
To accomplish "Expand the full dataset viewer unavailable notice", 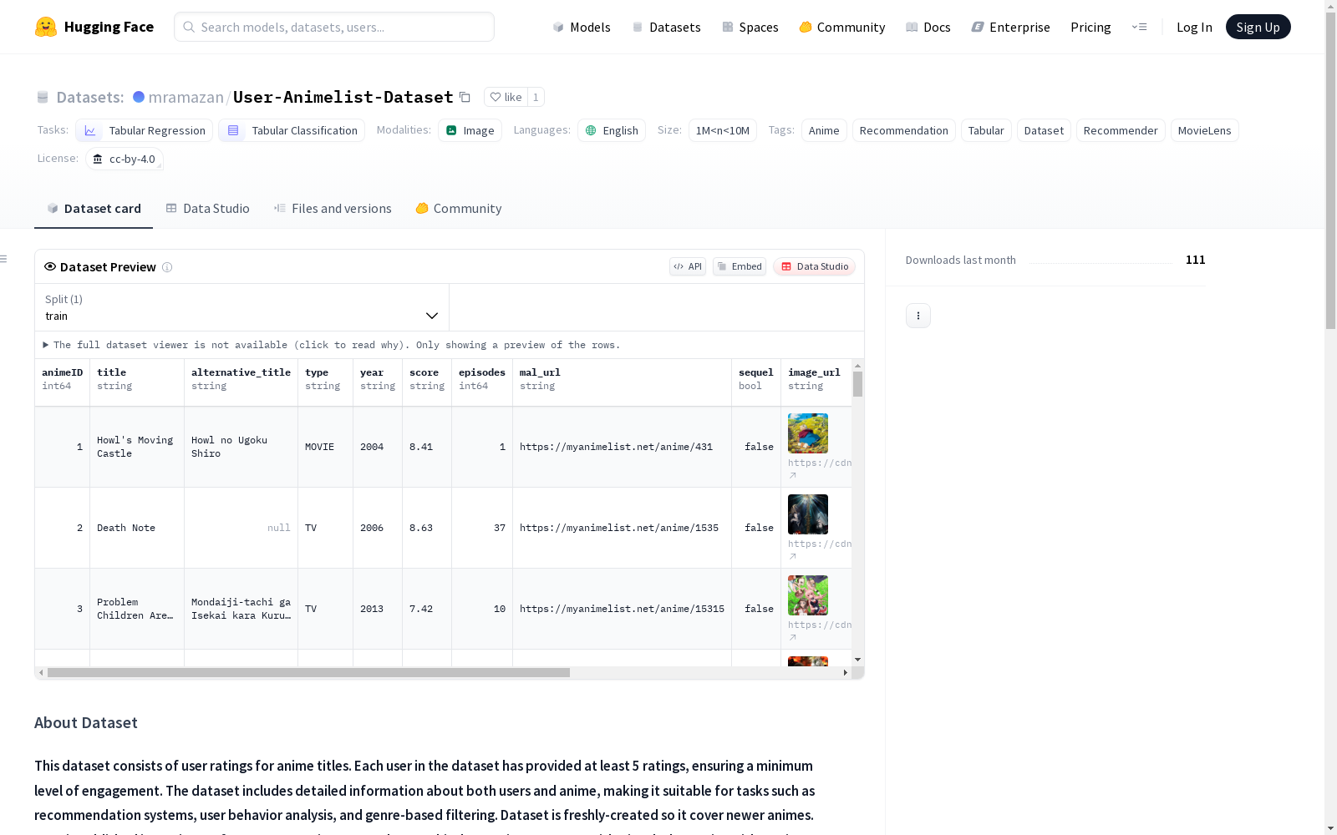I will [x=332, y=345].
